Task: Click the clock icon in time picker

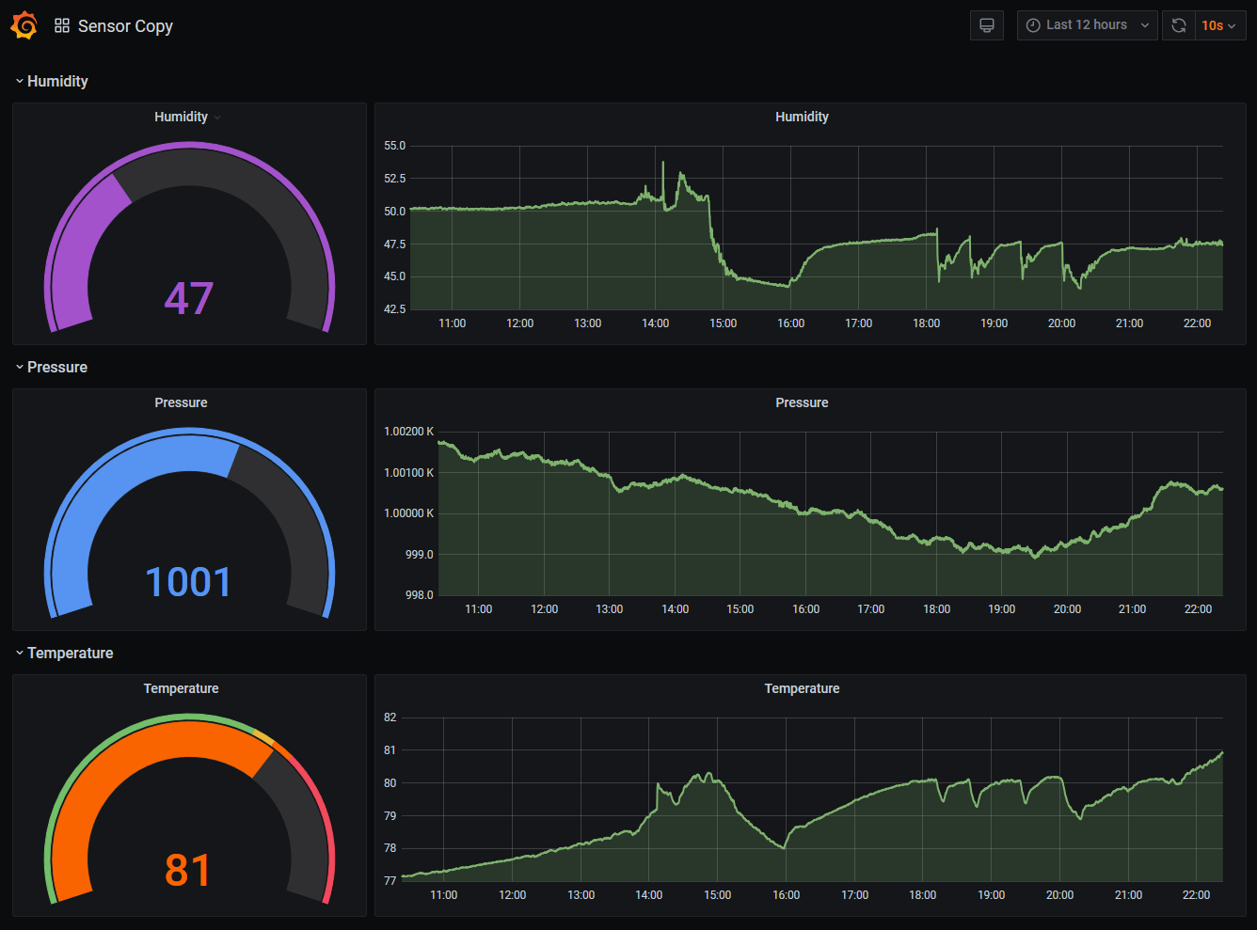Action: (x=1033, y=25)
